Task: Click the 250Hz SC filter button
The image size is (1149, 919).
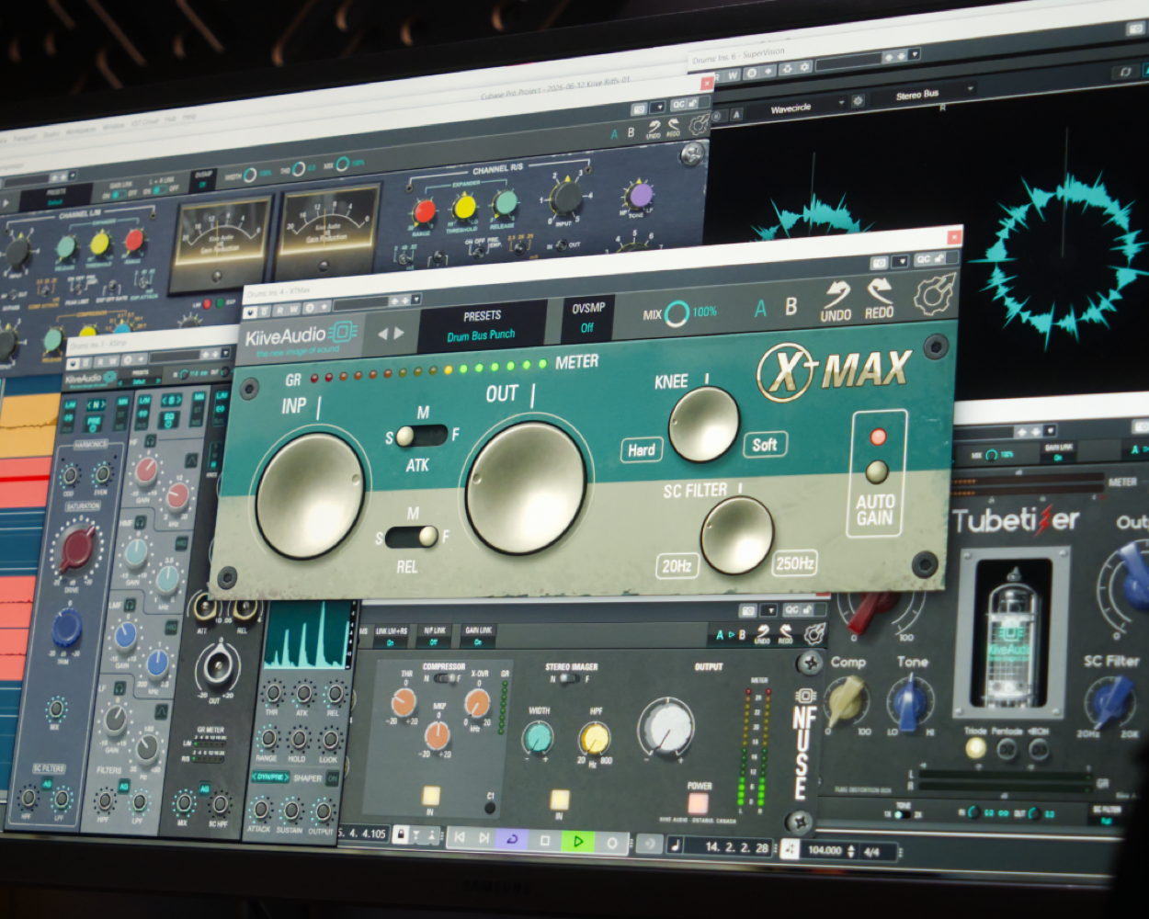Action: click(794, 562)
